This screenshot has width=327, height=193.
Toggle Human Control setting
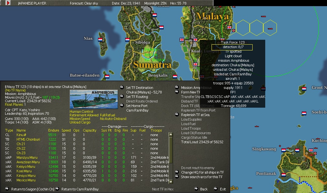(x=81, y=112)
